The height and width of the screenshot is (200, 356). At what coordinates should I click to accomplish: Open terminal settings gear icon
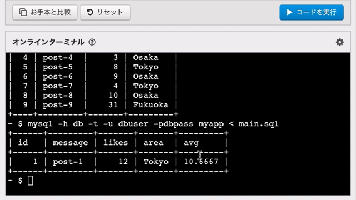click(340, 42)
